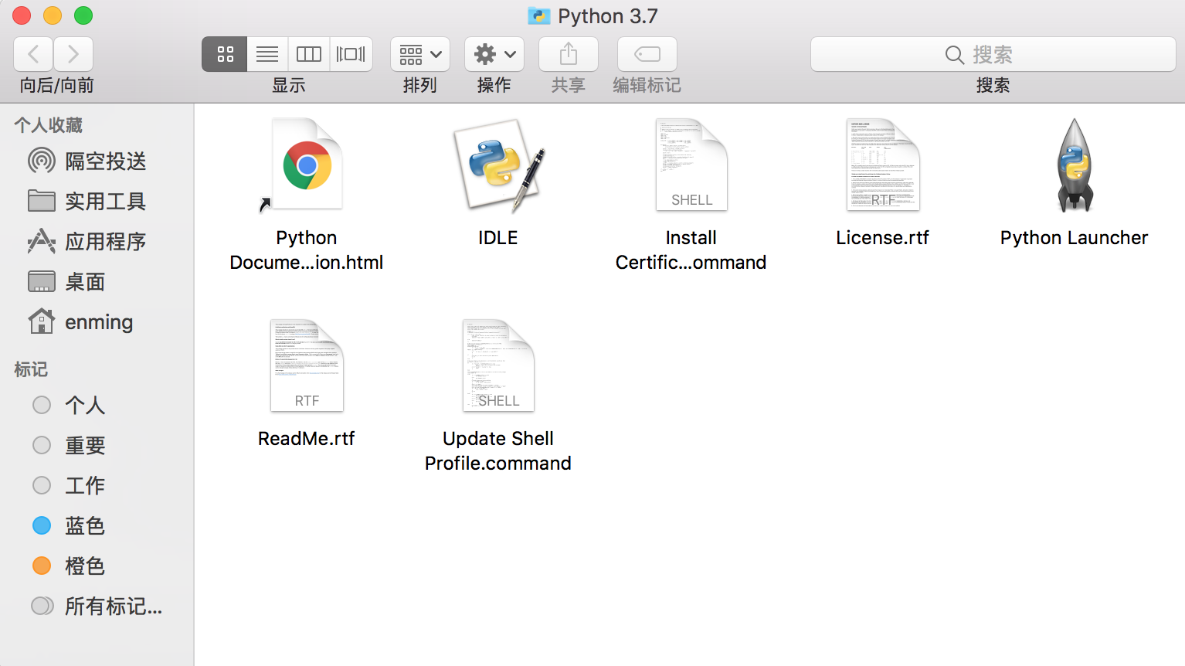Click the back navigation arrow

33,53
